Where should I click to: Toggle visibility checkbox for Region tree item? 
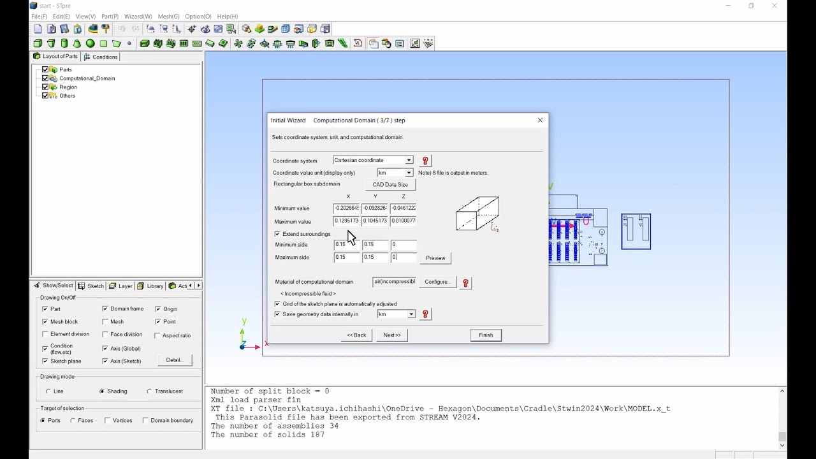click(x=45, y=87)
